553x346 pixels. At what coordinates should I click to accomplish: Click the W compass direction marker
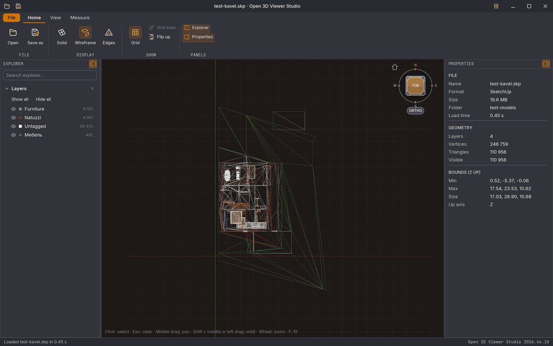pyautogui.click(x=395, y=86)
